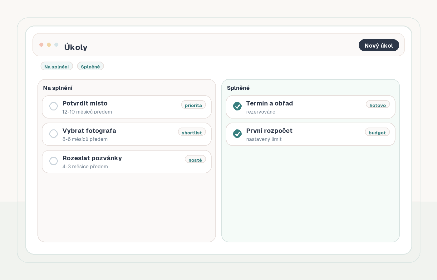
Task: Click the hotovo tag
Action: pyautogui.click(x=377, y=105)
